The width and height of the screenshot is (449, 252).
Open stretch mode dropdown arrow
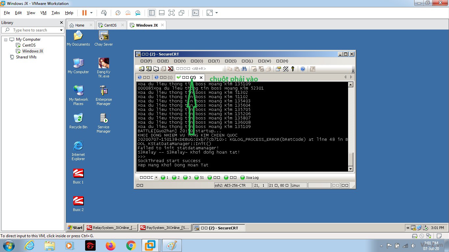click(x=217, y=13)
